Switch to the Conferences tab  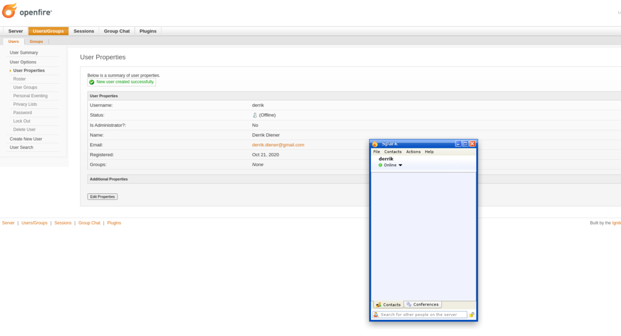(423, 304)
